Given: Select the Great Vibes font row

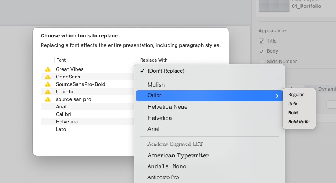Looking at the screenshot, I should [88, 69].
